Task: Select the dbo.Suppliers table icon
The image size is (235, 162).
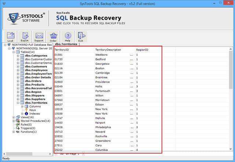Action: pos(22,99)
